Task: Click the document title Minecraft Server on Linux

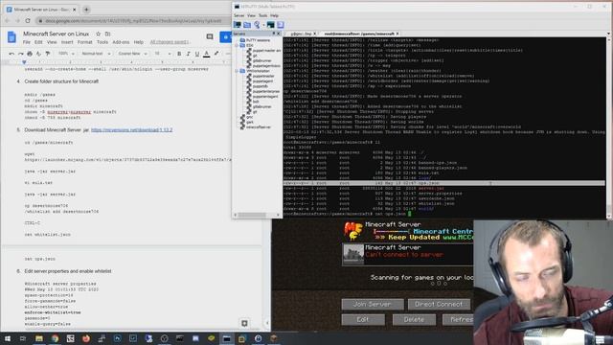Action: [x=56, y=34]
